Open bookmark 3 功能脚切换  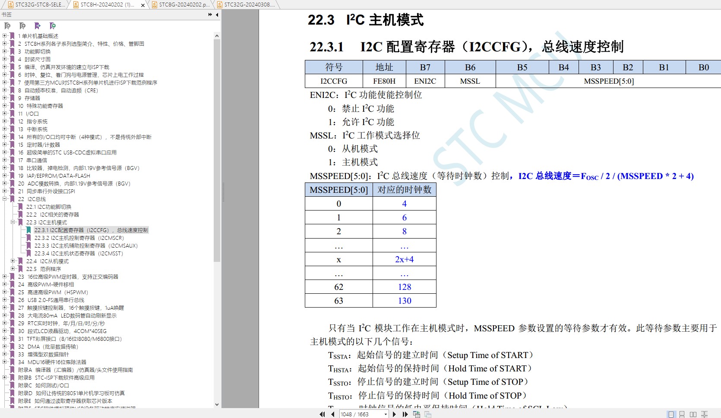[34, 51]
